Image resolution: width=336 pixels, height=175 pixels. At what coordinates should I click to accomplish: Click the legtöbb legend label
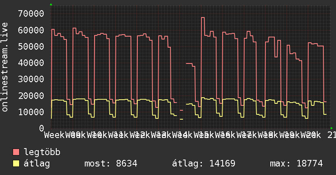pos(42,152)
